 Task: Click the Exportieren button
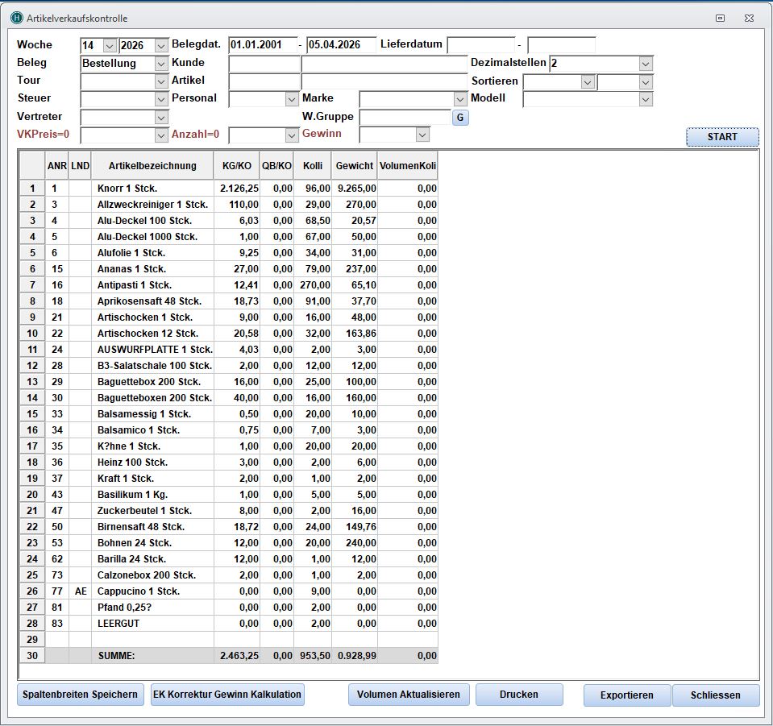point(626,695)
